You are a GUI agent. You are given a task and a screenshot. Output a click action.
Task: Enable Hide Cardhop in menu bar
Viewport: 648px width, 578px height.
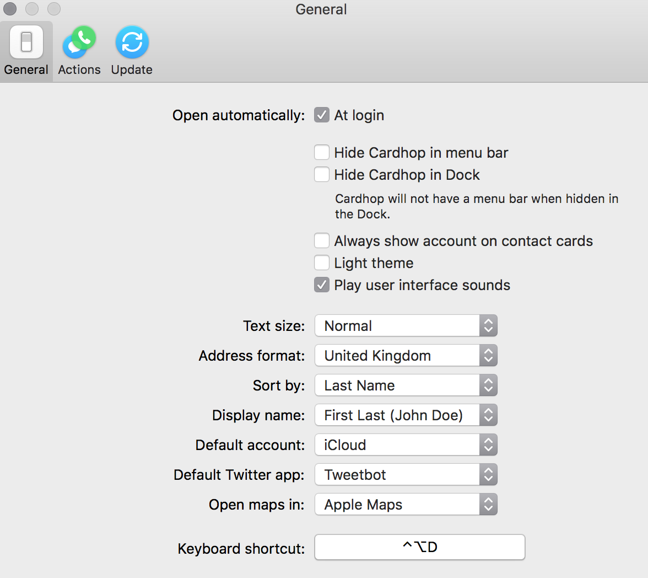pos(322,152)
